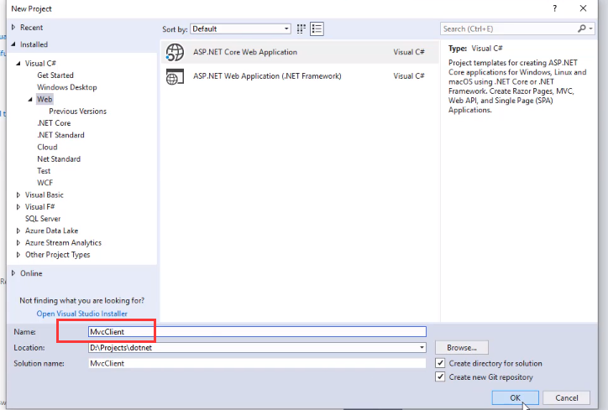Toggle Create directory for solution checkbox

tap(440, 363)
